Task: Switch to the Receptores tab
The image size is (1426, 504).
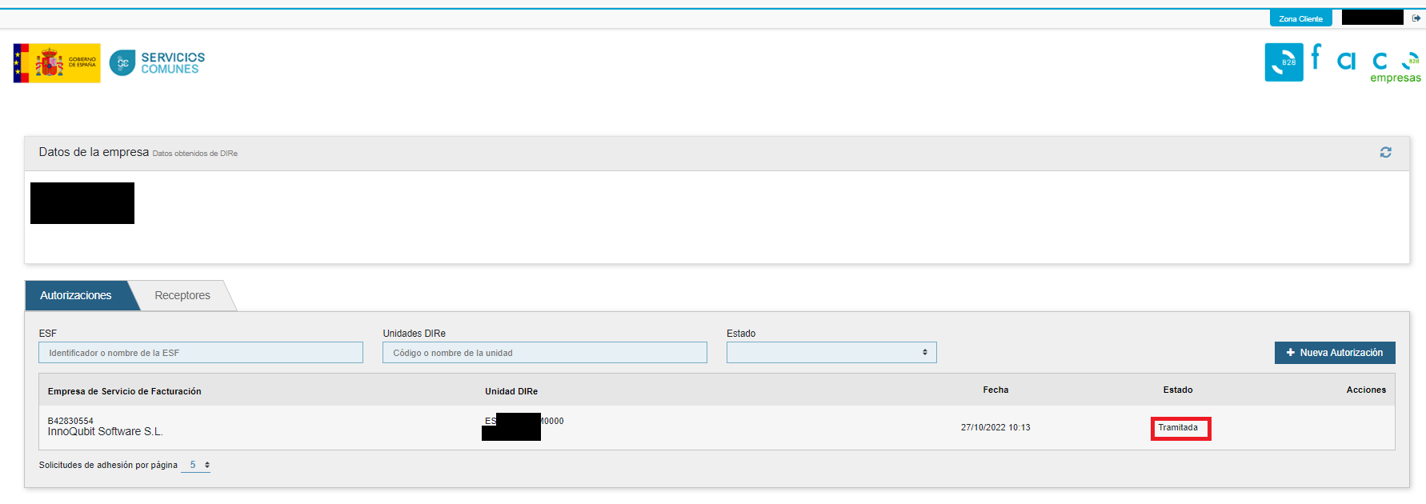Action: pos(182,295)
